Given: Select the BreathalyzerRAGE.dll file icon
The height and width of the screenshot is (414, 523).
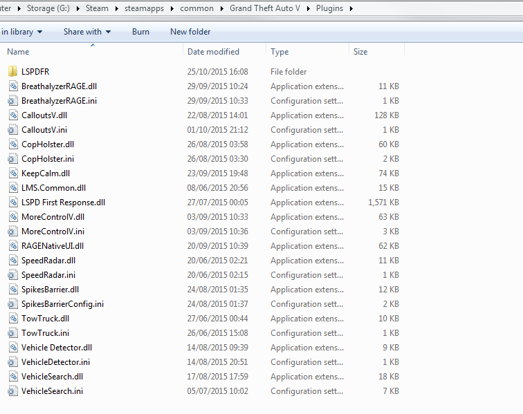Looking at the screenshot, I should point(12,86).
